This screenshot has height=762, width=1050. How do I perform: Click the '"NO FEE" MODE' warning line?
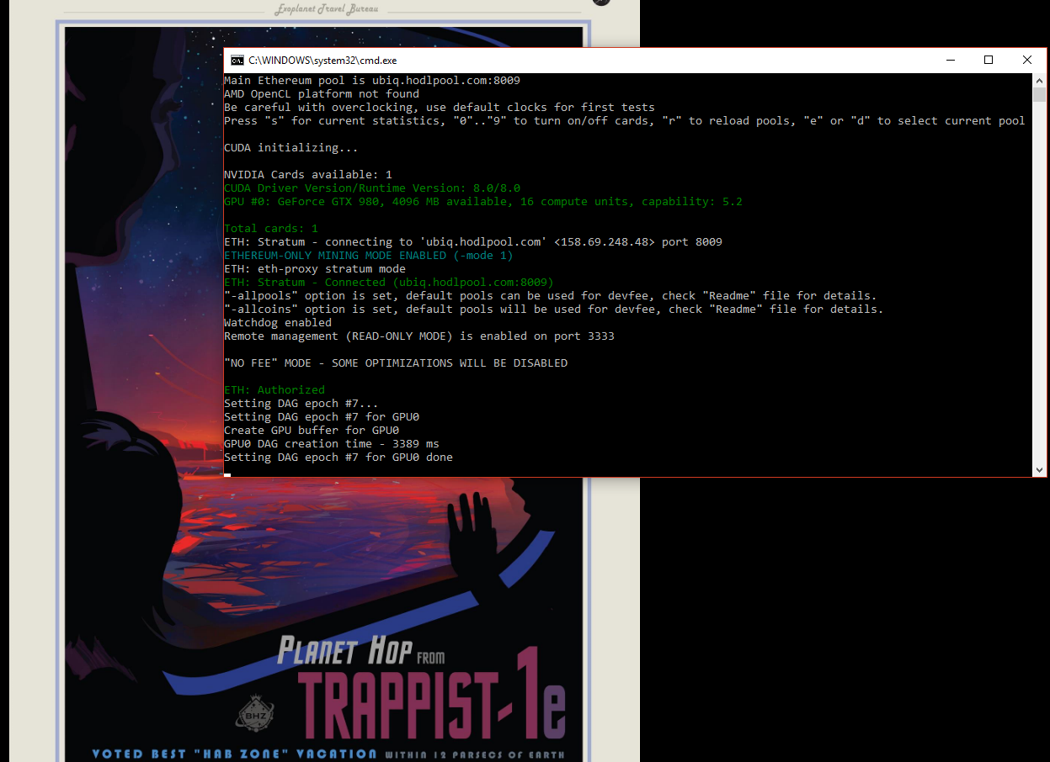395,363
